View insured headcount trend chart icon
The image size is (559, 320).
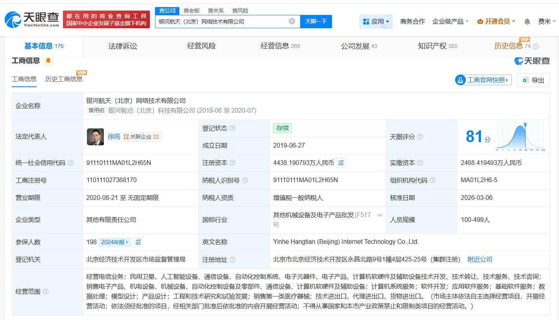[138, 242]
